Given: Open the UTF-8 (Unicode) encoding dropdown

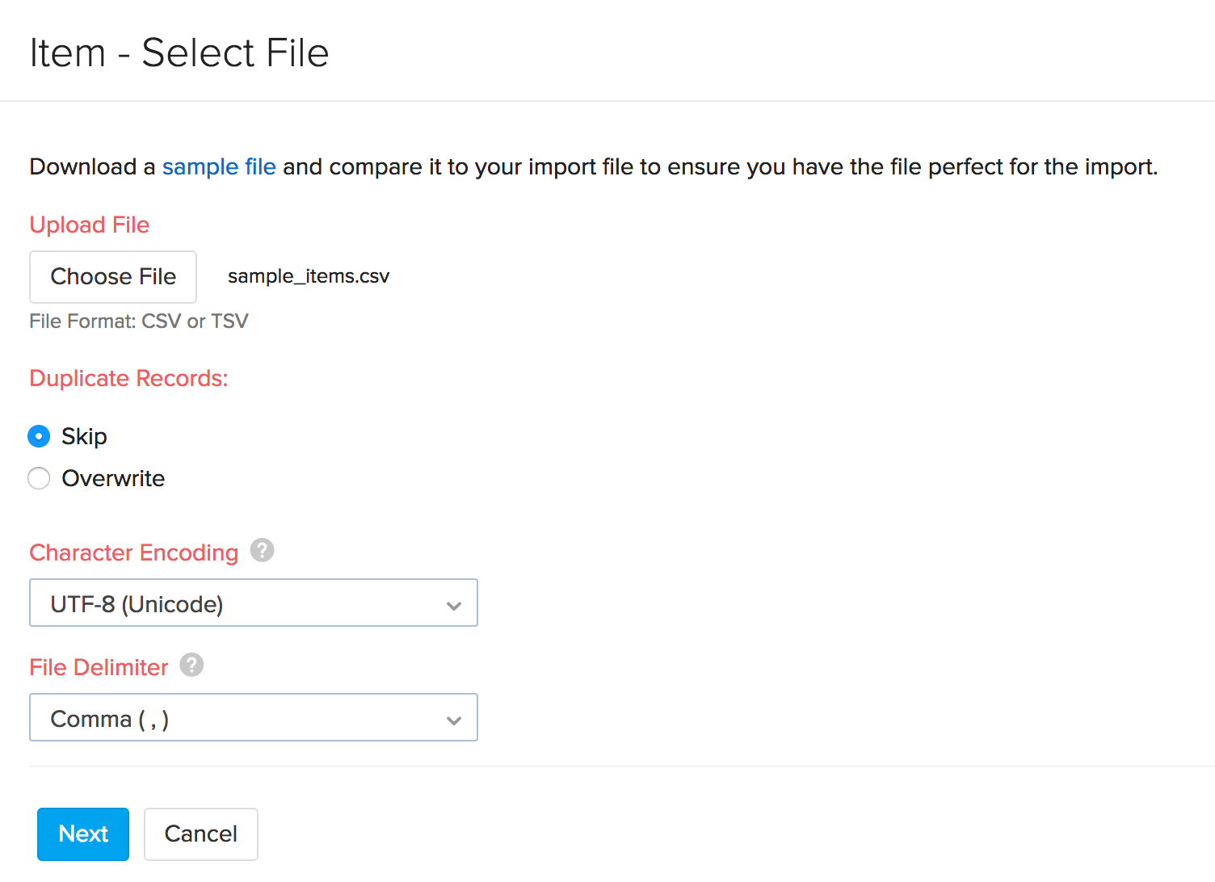Looking at the screenshot, I should [253, 603].
